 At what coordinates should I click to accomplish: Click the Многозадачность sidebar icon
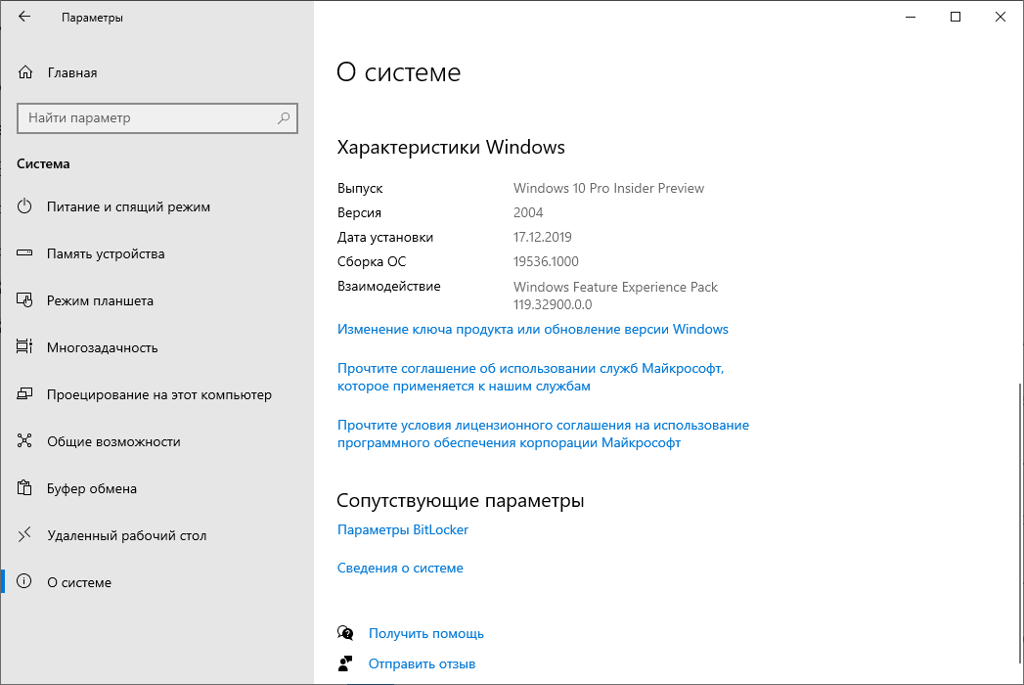pos(26,347)
